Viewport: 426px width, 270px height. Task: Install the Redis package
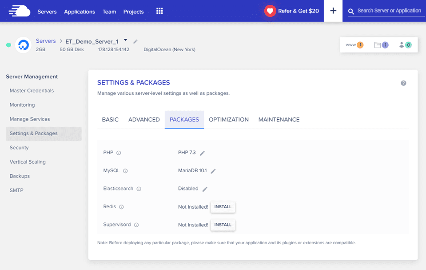(x=223, y=206)
